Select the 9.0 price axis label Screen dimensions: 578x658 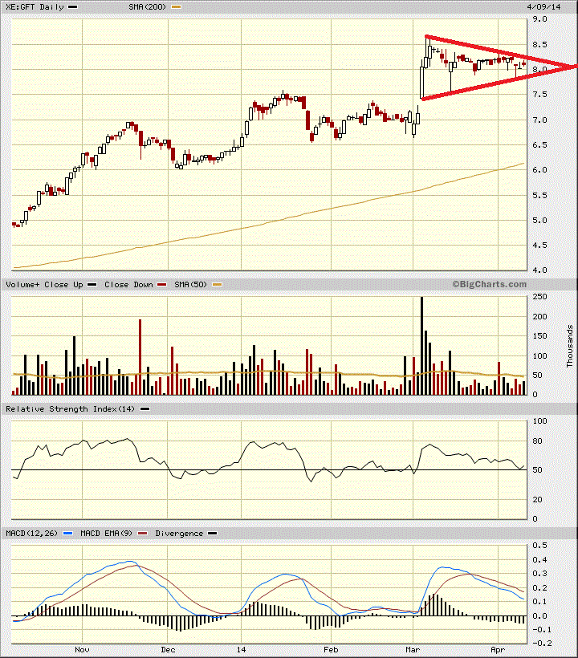click(x=539, y=19)
